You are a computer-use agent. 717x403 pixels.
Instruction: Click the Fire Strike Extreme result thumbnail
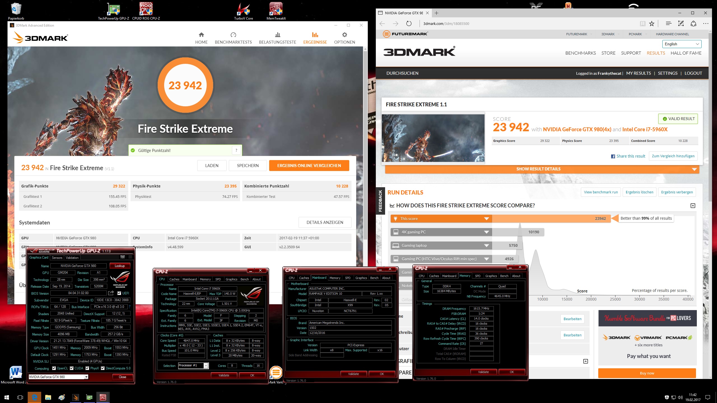tap(433, 138)
